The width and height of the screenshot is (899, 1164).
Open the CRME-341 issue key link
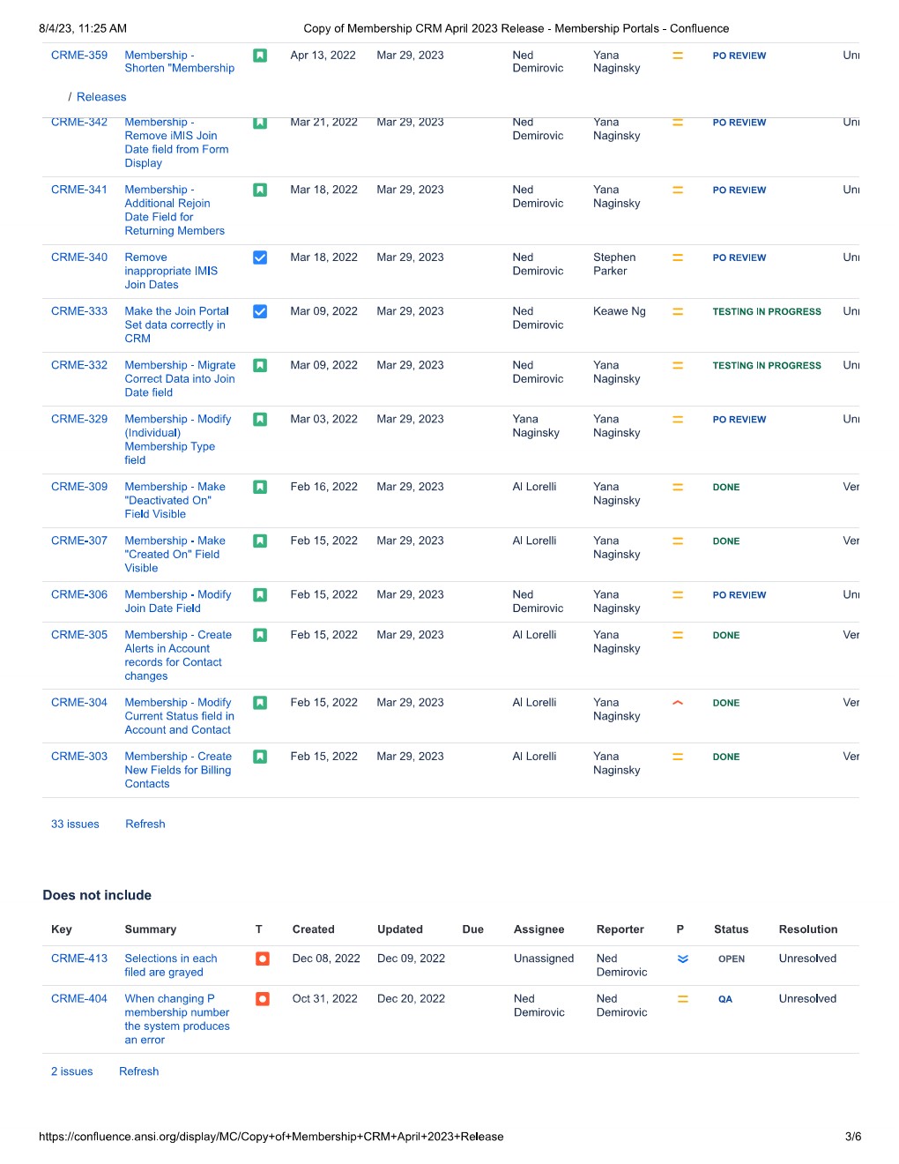coord(79,190)
